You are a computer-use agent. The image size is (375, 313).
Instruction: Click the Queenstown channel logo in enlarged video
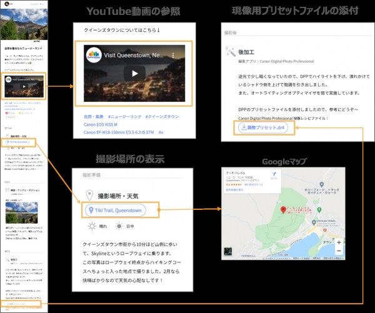click(94, 55)
